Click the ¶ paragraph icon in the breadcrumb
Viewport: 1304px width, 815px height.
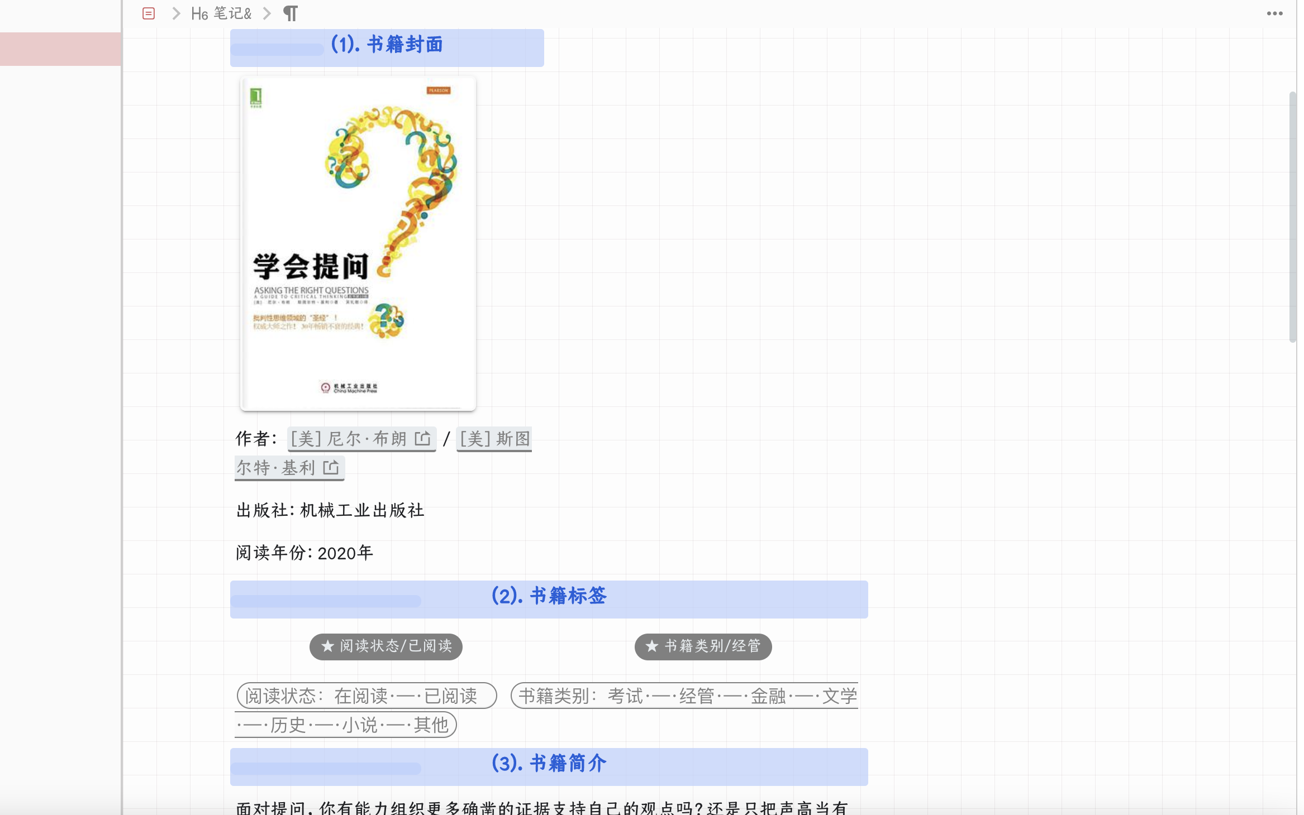(291, 13)
